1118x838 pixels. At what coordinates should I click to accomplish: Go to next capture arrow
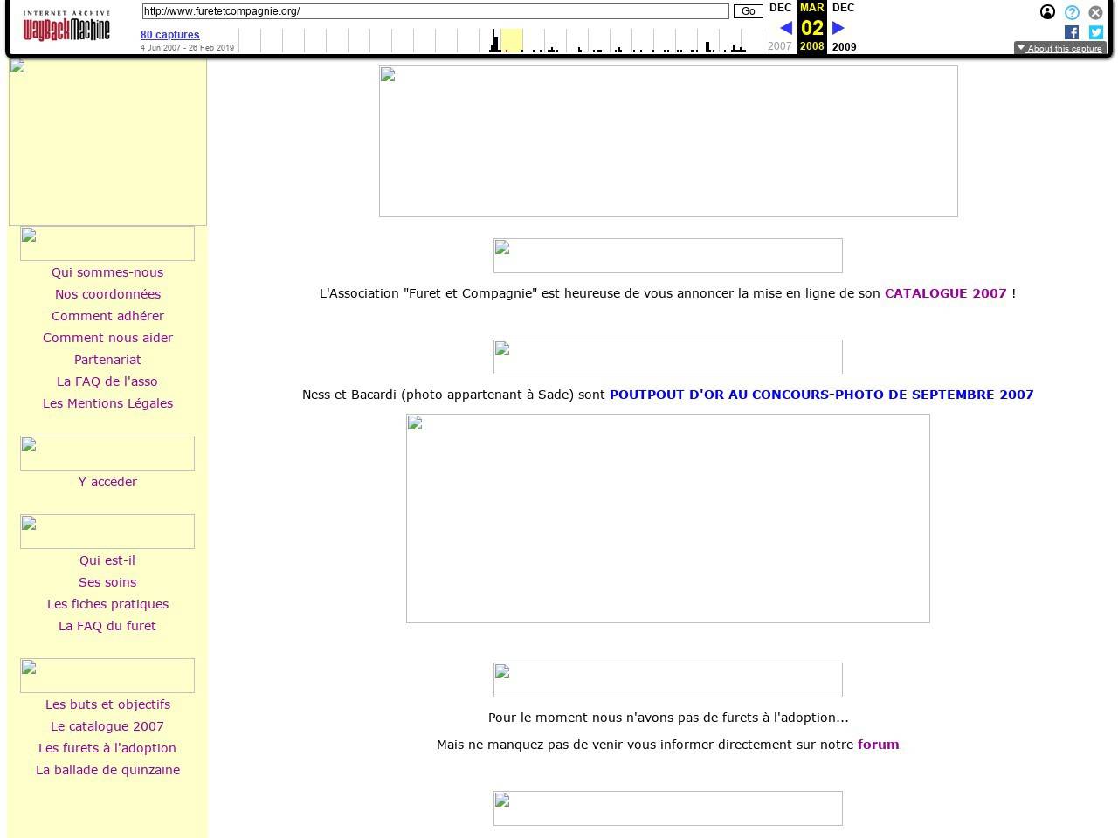point(838,28)
